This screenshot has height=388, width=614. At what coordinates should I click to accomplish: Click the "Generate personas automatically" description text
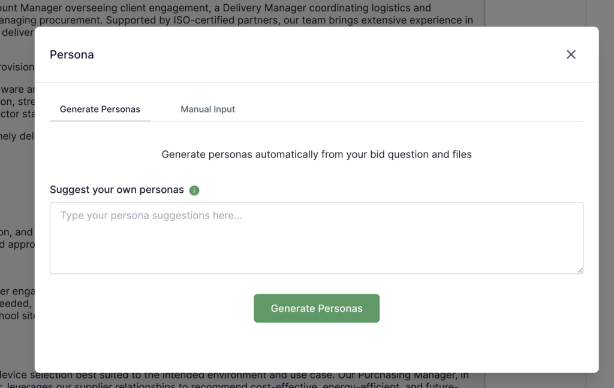pyautogui.click(x=317, y=154)
